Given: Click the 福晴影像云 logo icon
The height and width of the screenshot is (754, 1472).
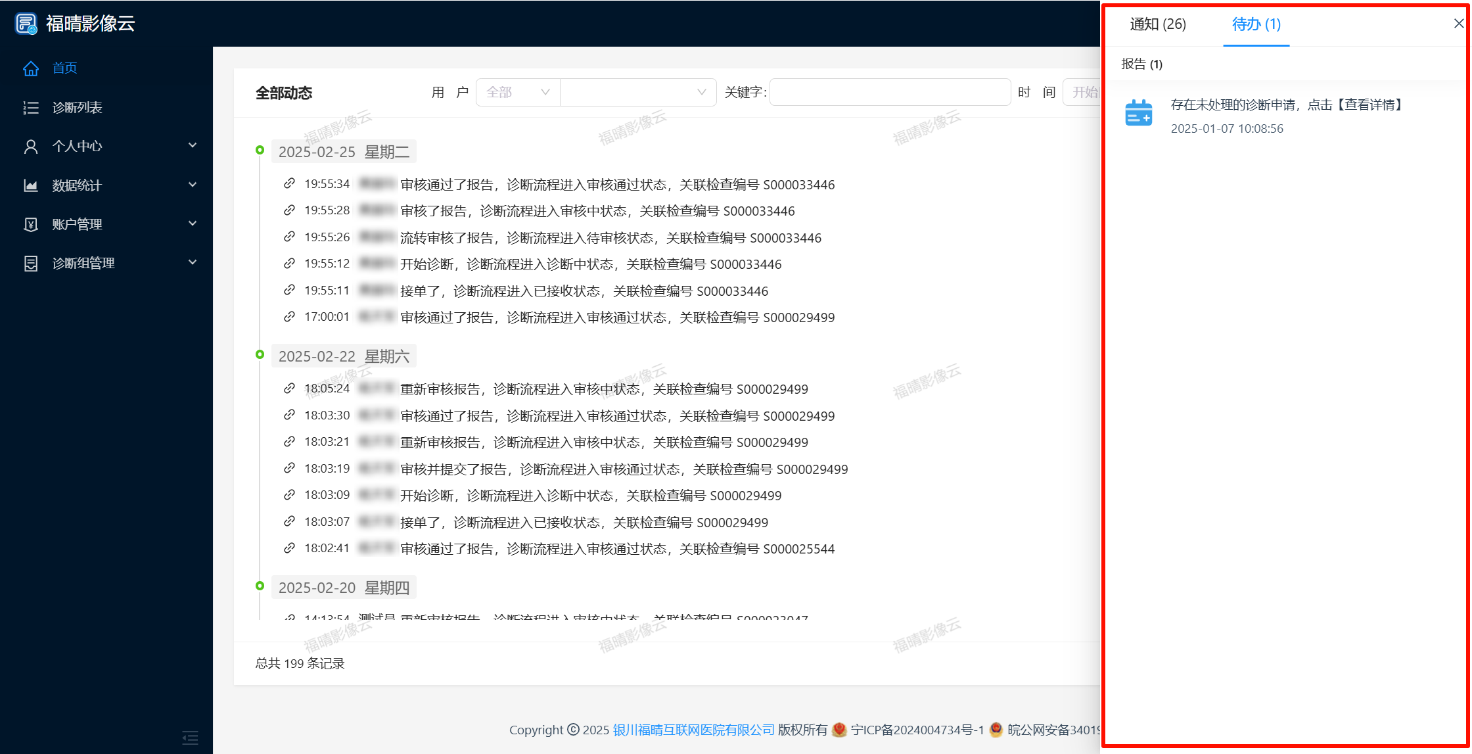Looking at the screenshot, I should (26, 24).
